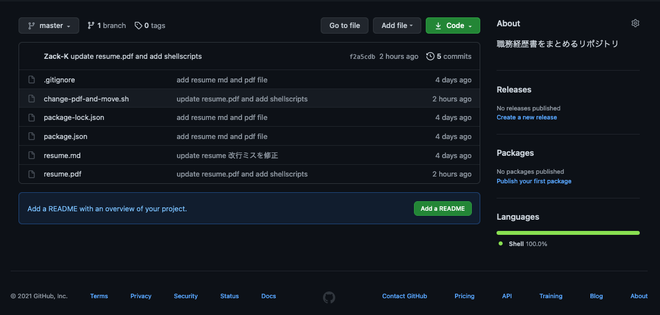Screen dimensions: 660x315
Task: Open the latest commit message in header
Action: tap(136, 56)
